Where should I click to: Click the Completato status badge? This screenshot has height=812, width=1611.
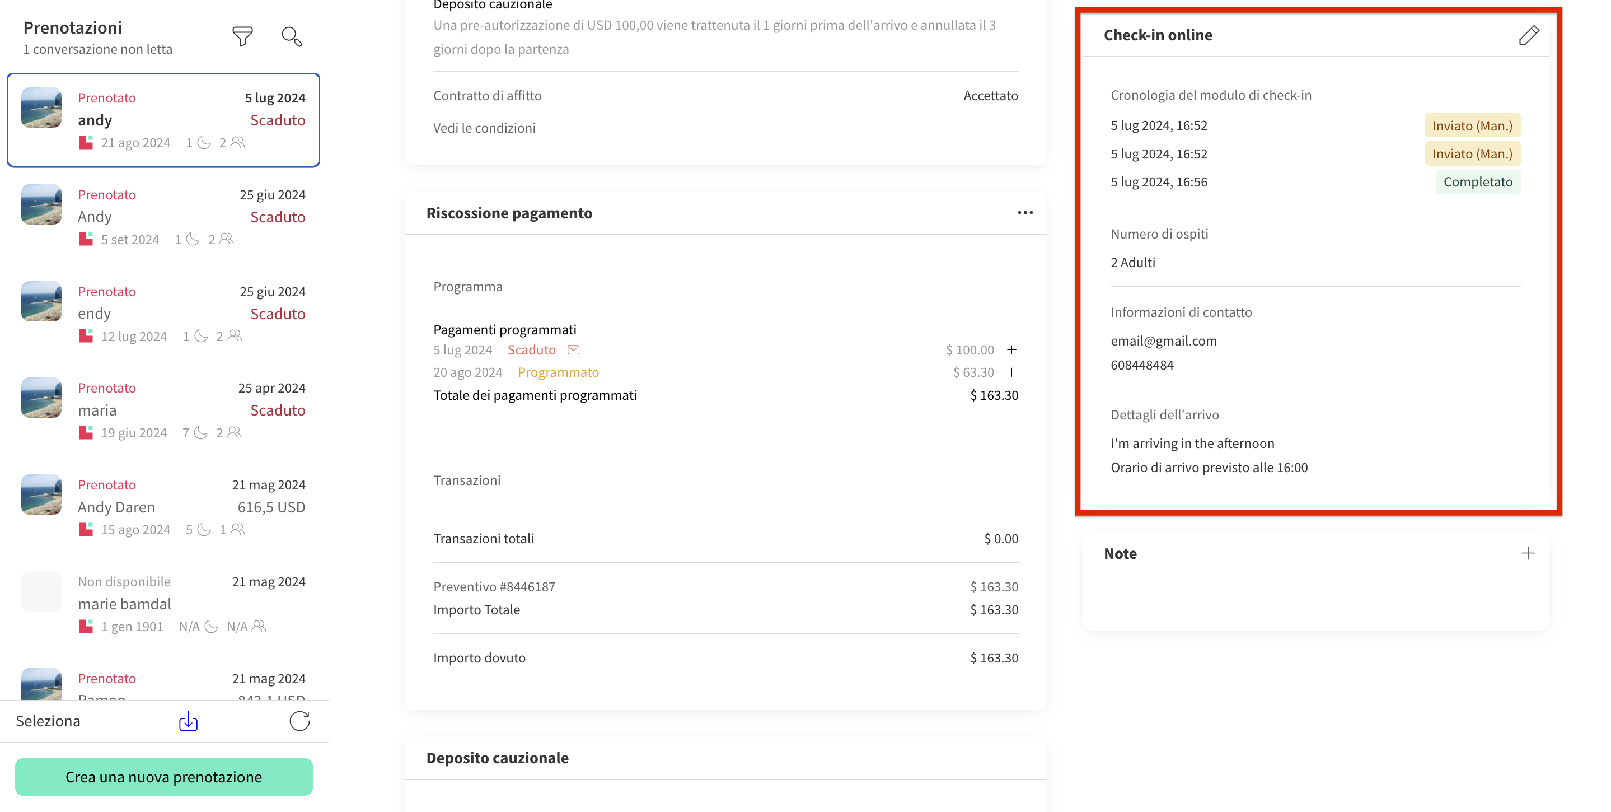(1477, 182)
